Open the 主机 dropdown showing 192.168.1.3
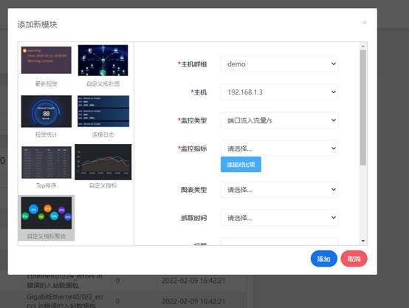The width and height of the screenshot is (409, 308). click(279, 92)
